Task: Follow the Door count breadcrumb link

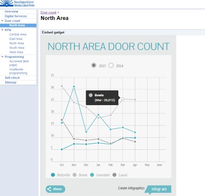Action: coord(48,12)
